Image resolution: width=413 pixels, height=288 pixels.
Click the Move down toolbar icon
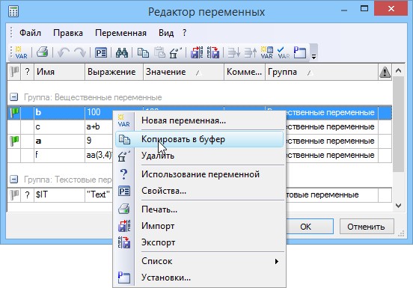click(234, 52)
